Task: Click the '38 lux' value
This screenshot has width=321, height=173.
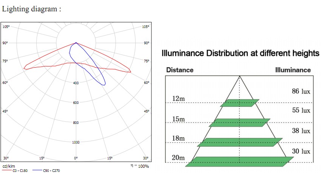Action: pos(301,131)
